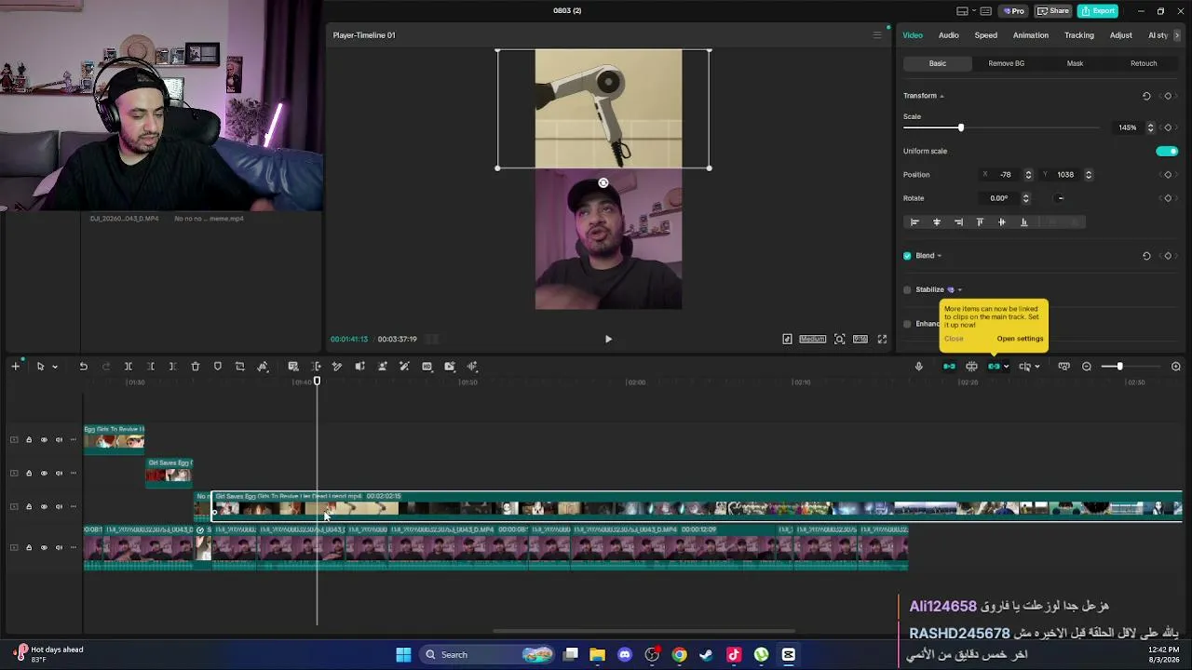Enable the Enhance checkbox
Viewport: 1192px width, 670px height.
[907, 324]
